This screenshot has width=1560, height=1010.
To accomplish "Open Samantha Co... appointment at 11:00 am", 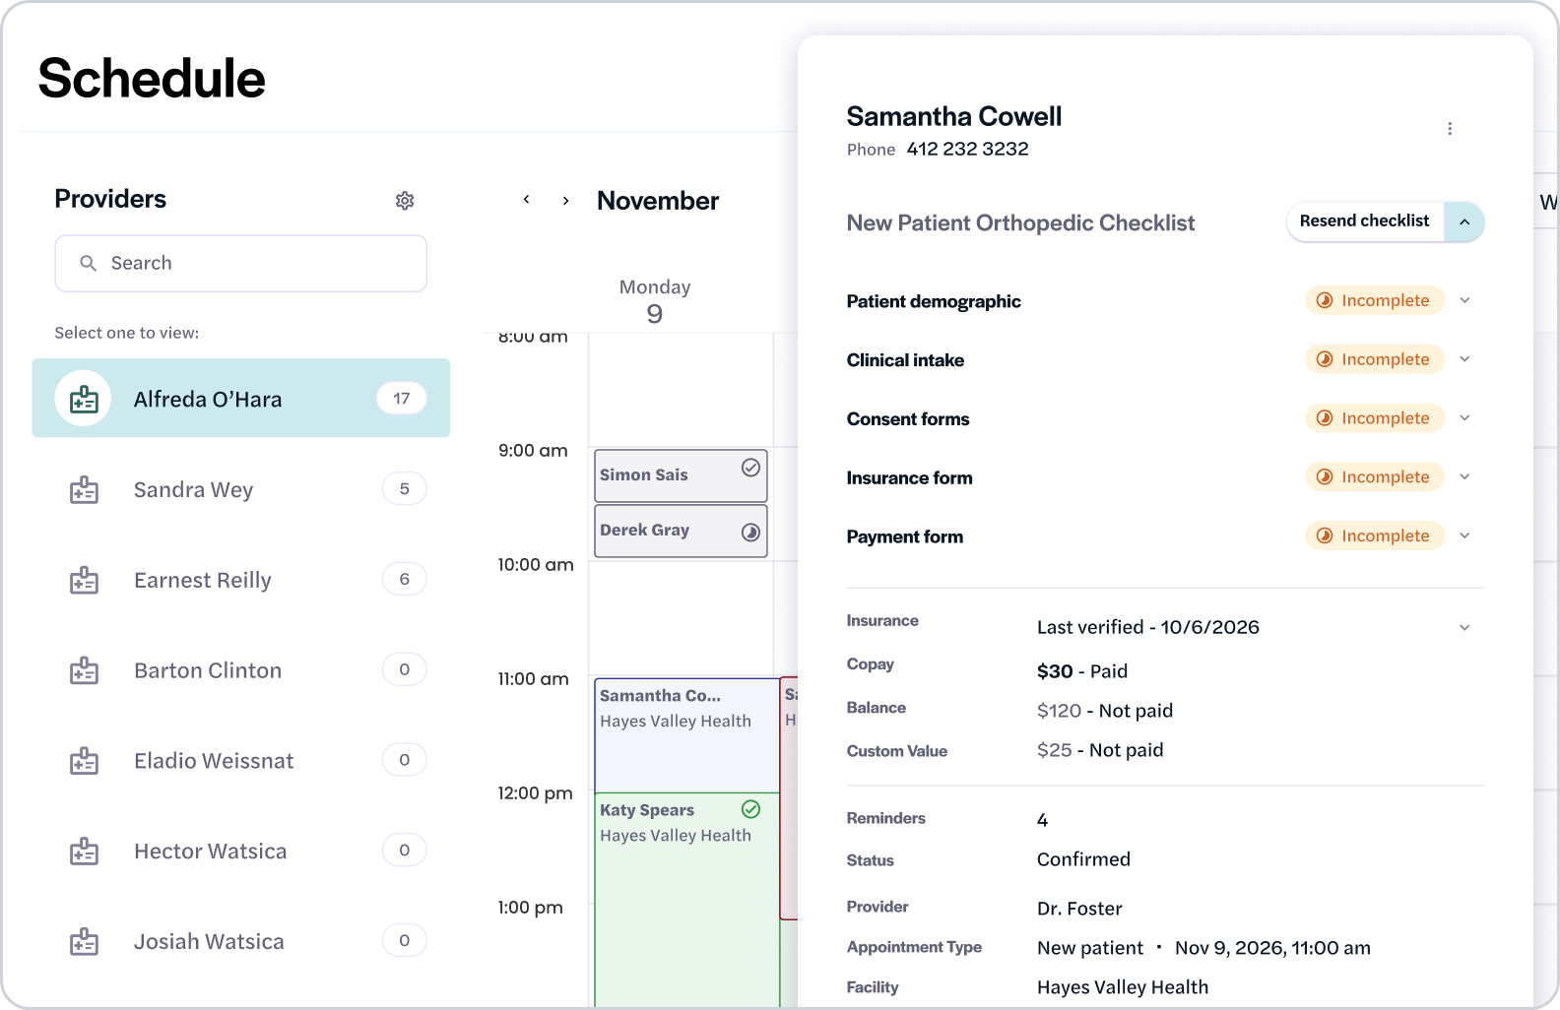I will (686, 735).
